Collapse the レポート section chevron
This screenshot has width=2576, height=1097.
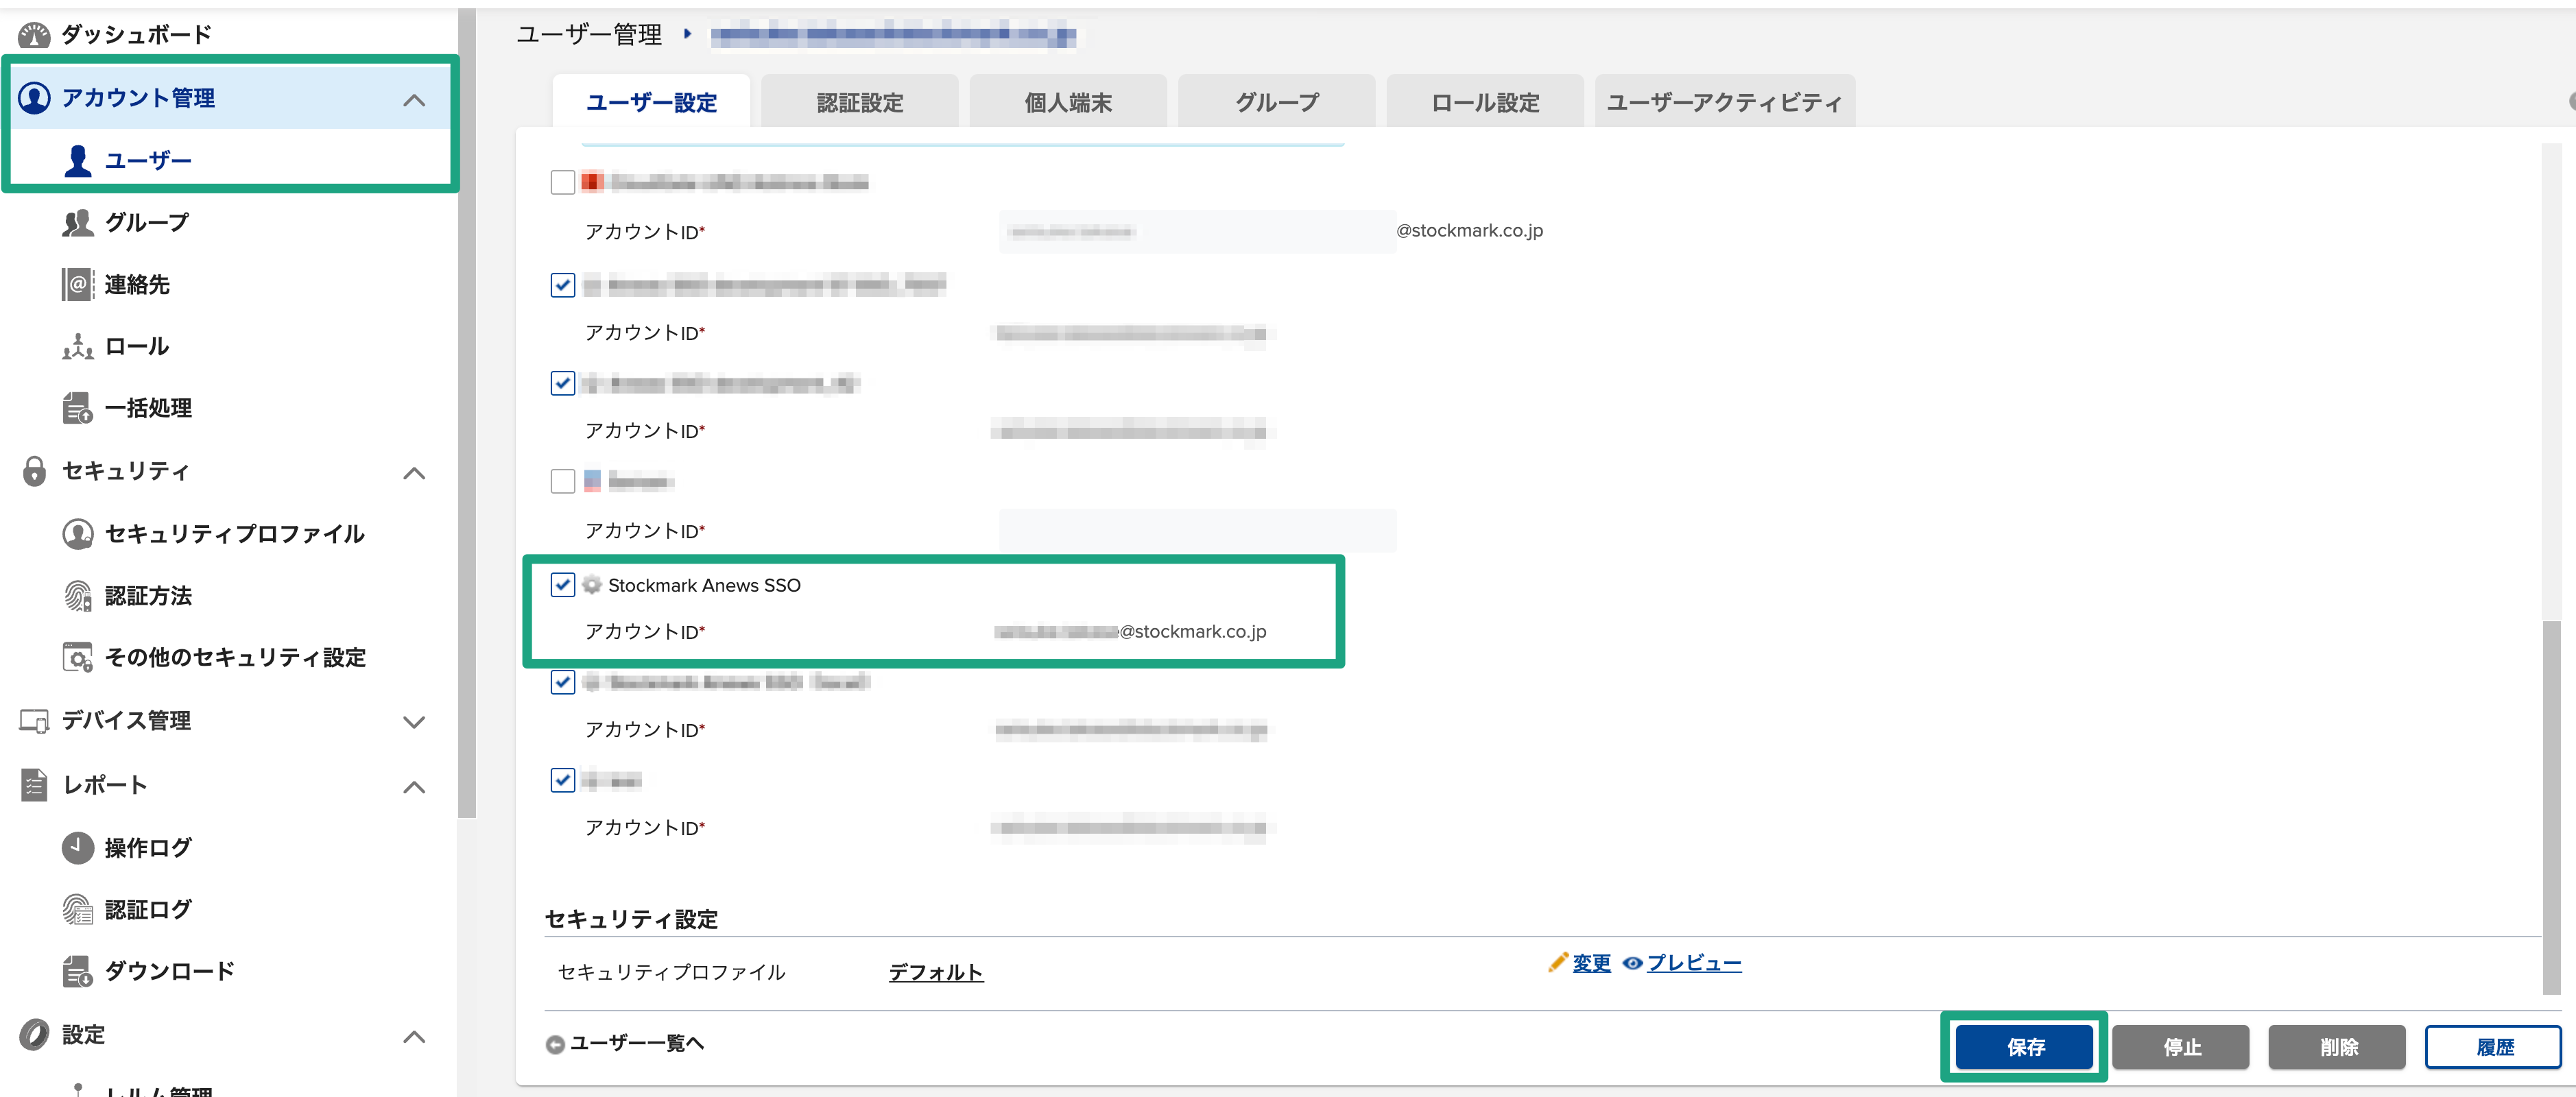(414, 787)
